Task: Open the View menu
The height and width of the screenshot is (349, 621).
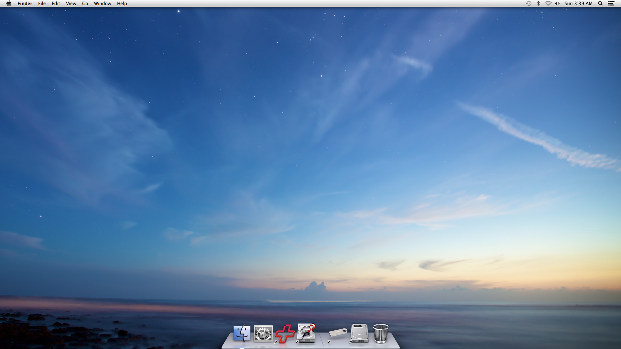Action: tap(71, 4)
